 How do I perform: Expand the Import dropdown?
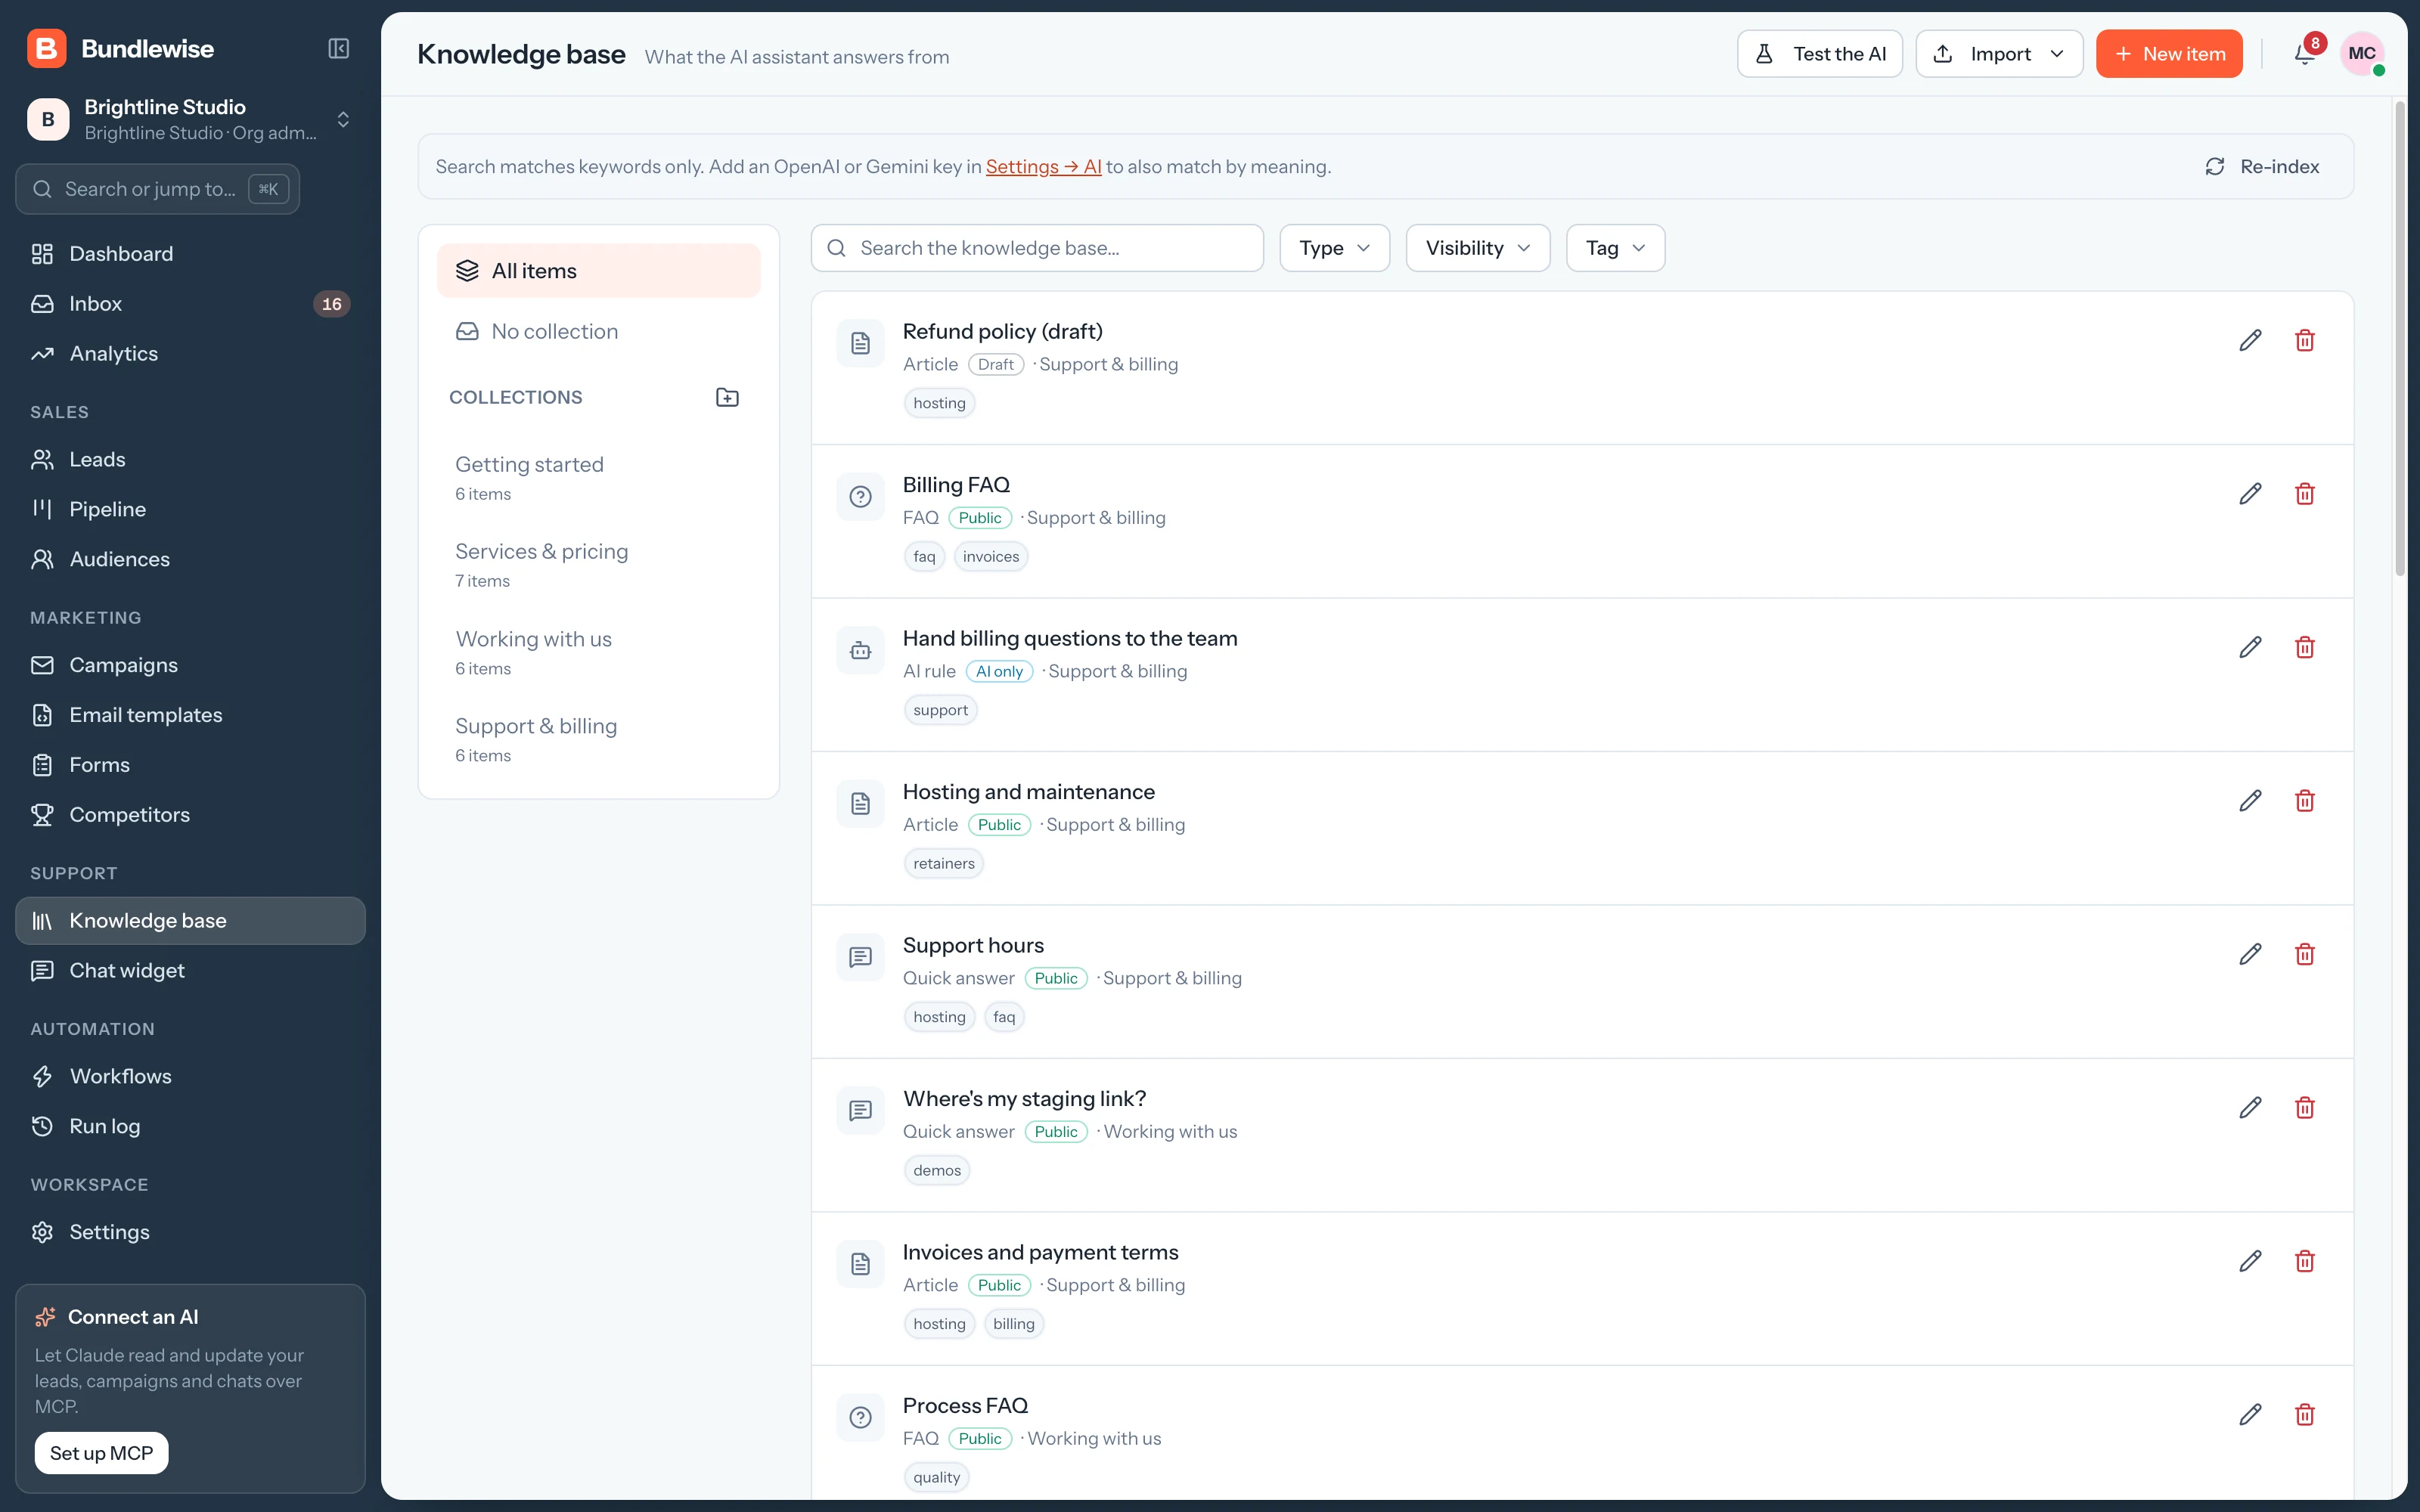(1999, 54)
